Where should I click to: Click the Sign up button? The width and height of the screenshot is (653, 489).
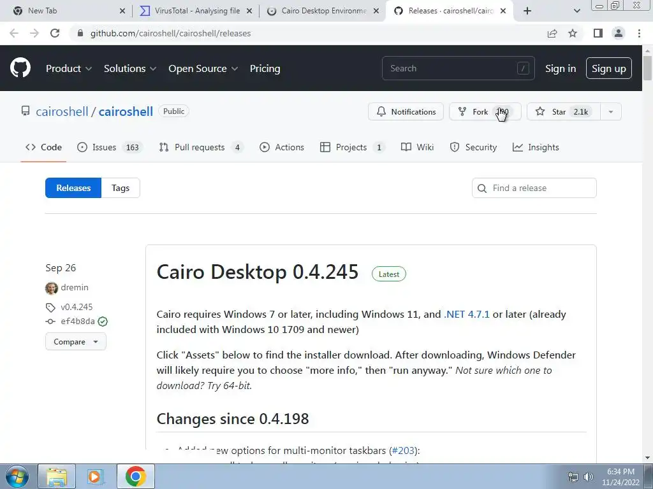pyautogui.click(x=609, y=68)
